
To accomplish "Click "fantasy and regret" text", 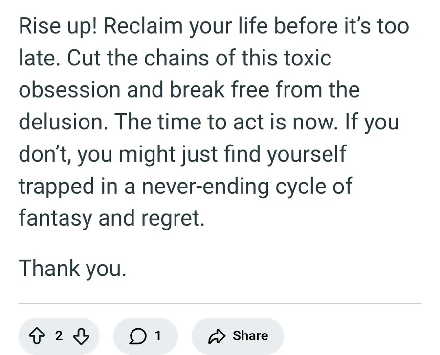I will click(x=110, y=219).
